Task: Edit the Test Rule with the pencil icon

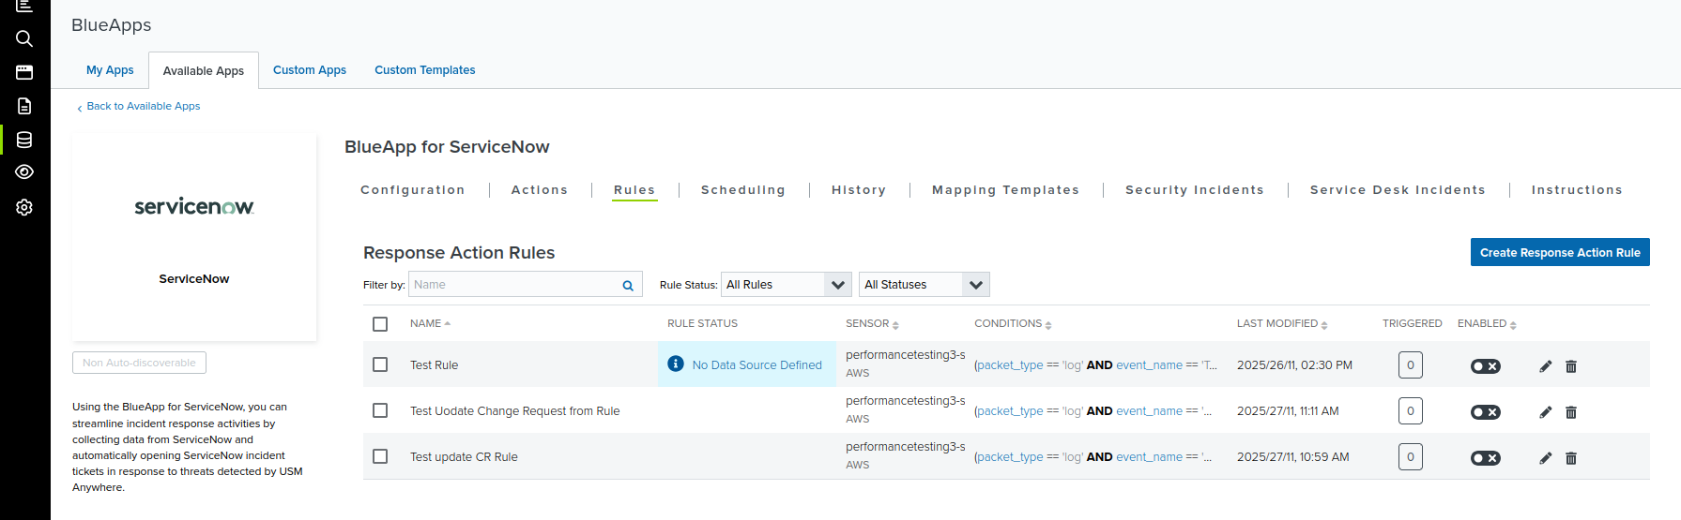Action: 1546,366
